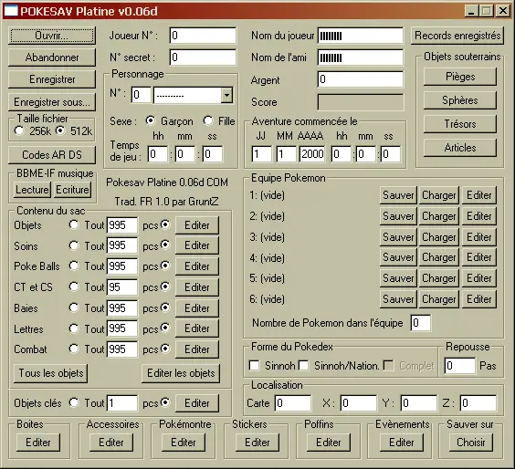Open the Pièges underground items
This screenshot has width=515, height=469.
[x=460, y=77]
